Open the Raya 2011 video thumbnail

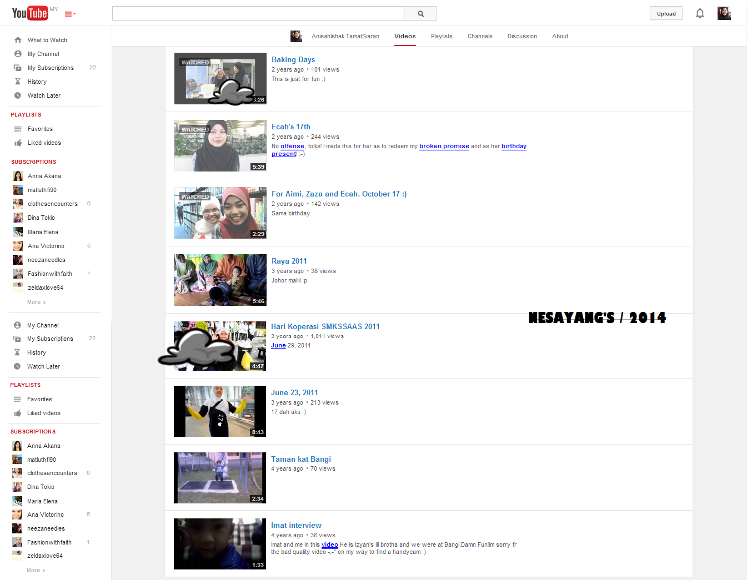pos(220,280)
